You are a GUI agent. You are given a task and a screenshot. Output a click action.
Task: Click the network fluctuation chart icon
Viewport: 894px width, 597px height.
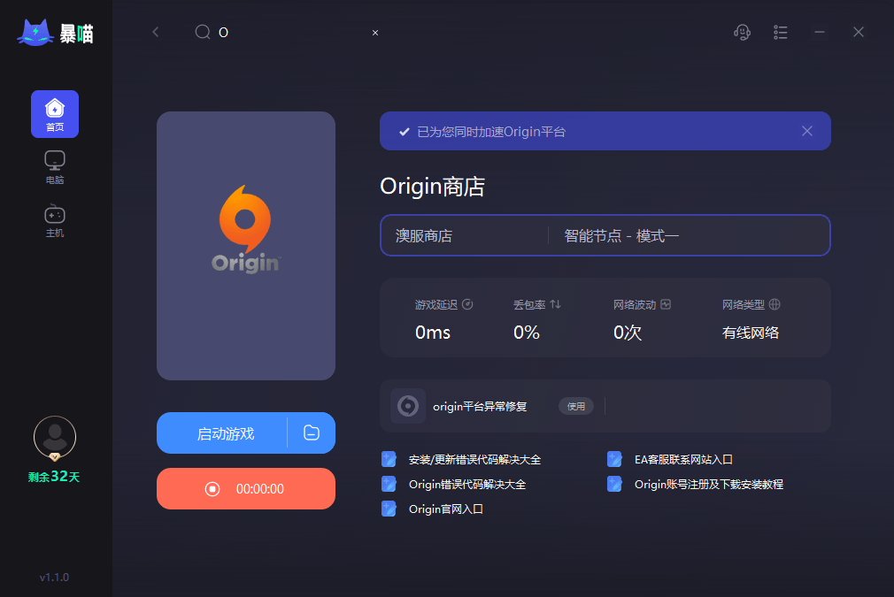(x=666, y=304)
